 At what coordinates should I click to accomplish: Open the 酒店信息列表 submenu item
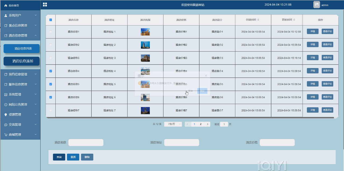22,48
